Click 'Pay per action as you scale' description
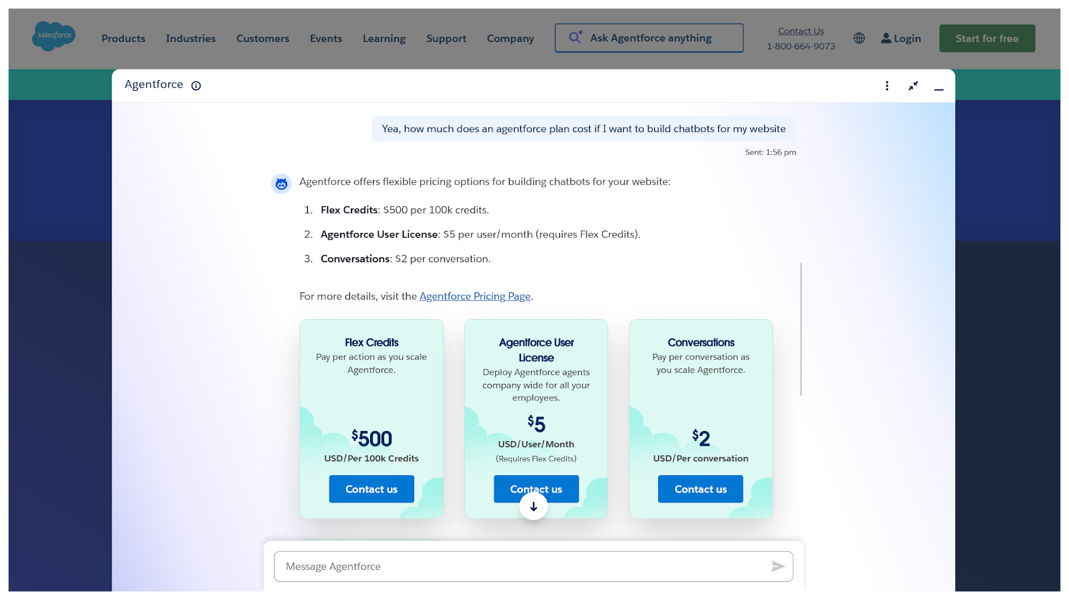The image size is (1069, 600). pyautogui.click(x=371, y=364)
